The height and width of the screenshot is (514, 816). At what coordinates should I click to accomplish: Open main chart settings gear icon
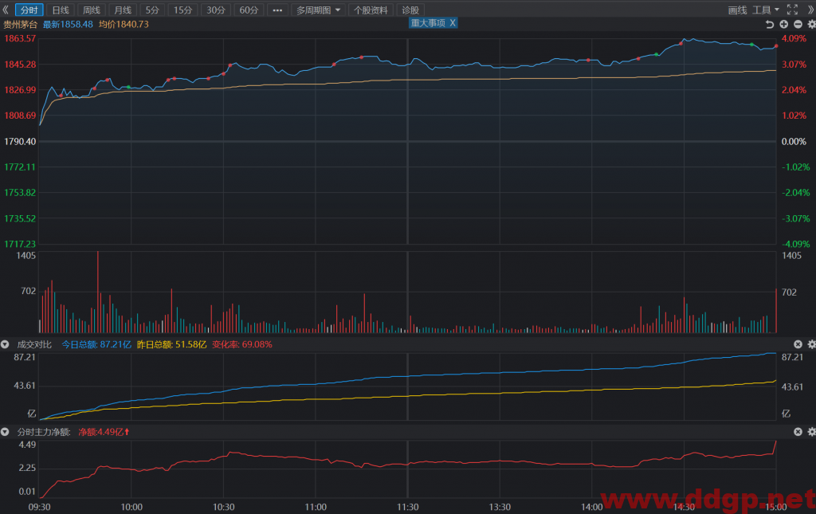pyautogui.click(x=811, y=24)
